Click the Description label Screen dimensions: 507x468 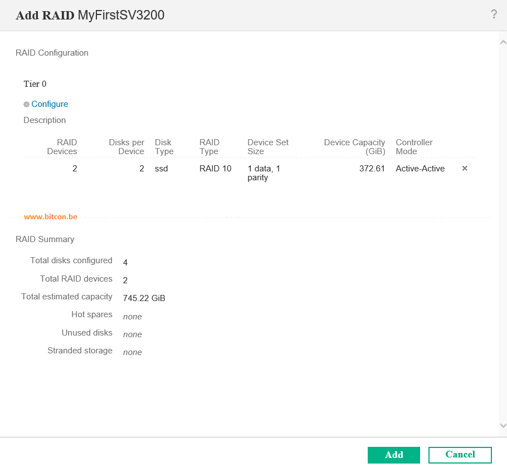pyautogui.click(x=45, y=120)
